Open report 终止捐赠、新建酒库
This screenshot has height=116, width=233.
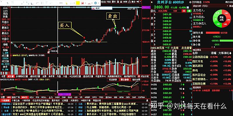click(109, 107)
